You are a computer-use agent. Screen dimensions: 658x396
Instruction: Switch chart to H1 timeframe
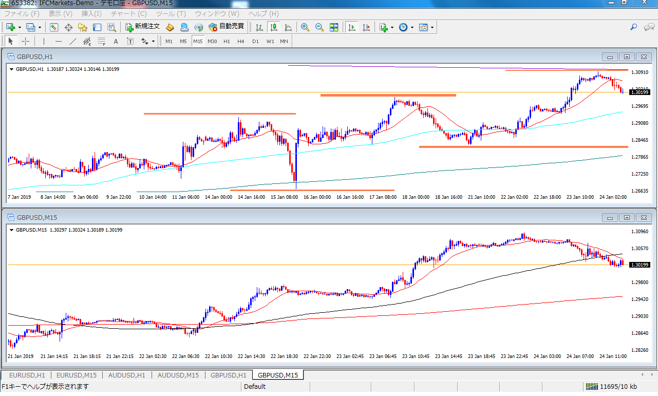tap(227, 41)
